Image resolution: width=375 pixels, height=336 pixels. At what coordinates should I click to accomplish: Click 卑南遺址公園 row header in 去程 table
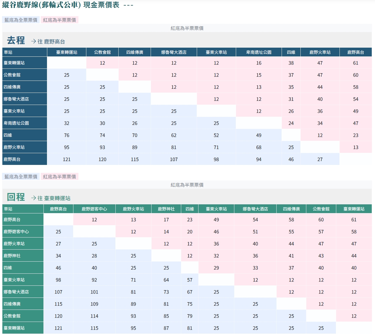(x=16, y=123)
